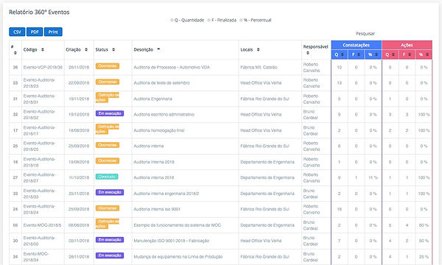Export the report with the PDF button
The width and height of the screenshot is (442, 265).
point(35,32)
